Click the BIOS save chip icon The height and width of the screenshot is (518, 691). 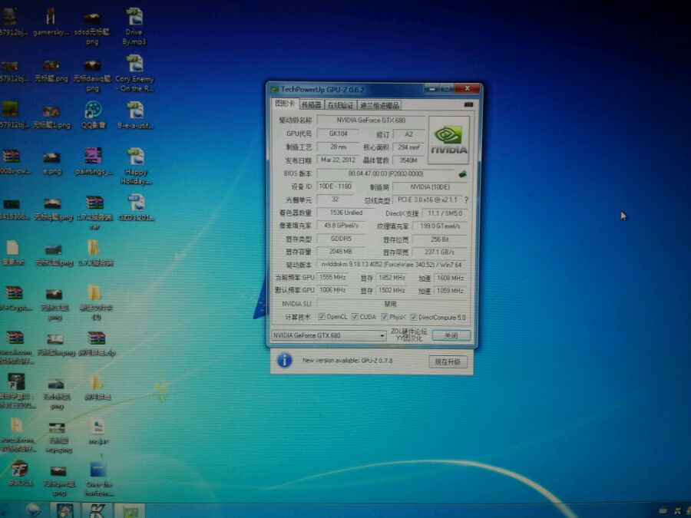[x=462, y=174]
